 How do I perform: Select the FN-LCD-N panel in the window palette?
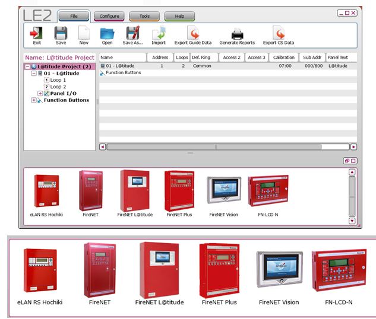[268, 191]
